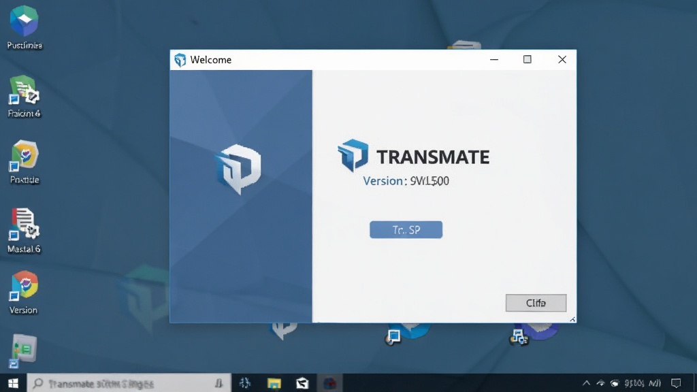Click the active Transmate taskbar app icon
This screenshot has height=392, width=697.
click(330, 383)
